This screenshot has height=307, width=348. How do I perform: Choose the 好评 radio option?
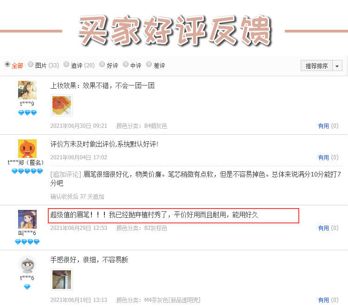[x=102, y=65]
